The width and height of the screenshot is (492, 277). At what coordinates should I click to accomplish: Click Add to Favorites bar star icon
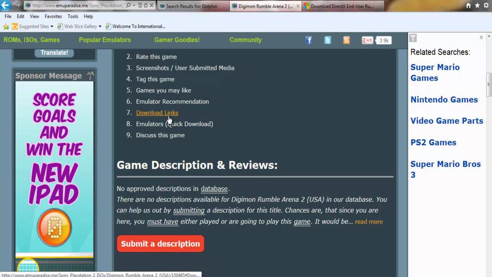tap(6, 27)
